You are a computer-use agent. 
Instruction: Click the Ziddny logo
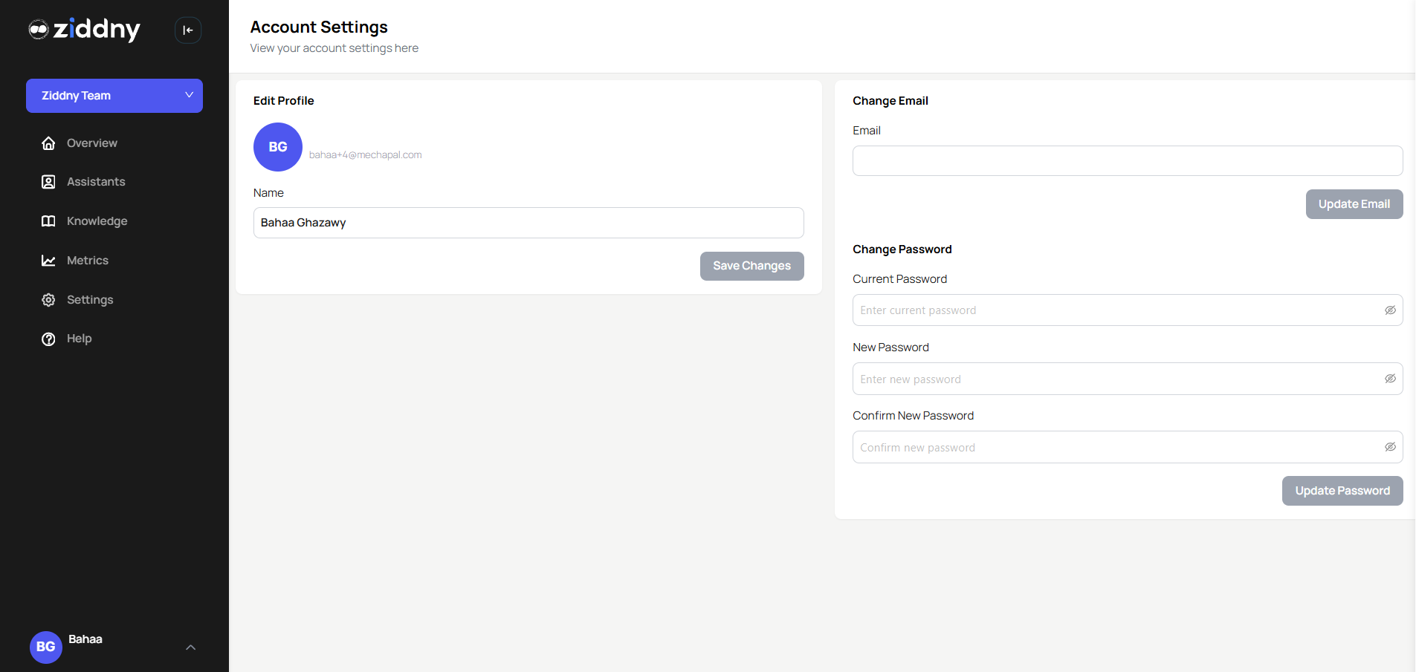(x=84, y=30)
